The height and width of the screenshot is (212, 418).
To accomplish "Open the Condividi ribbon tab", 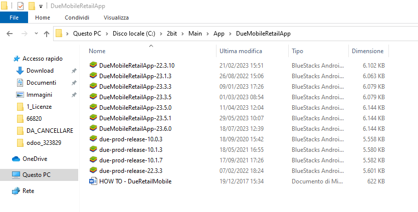I will coord(77,18).
